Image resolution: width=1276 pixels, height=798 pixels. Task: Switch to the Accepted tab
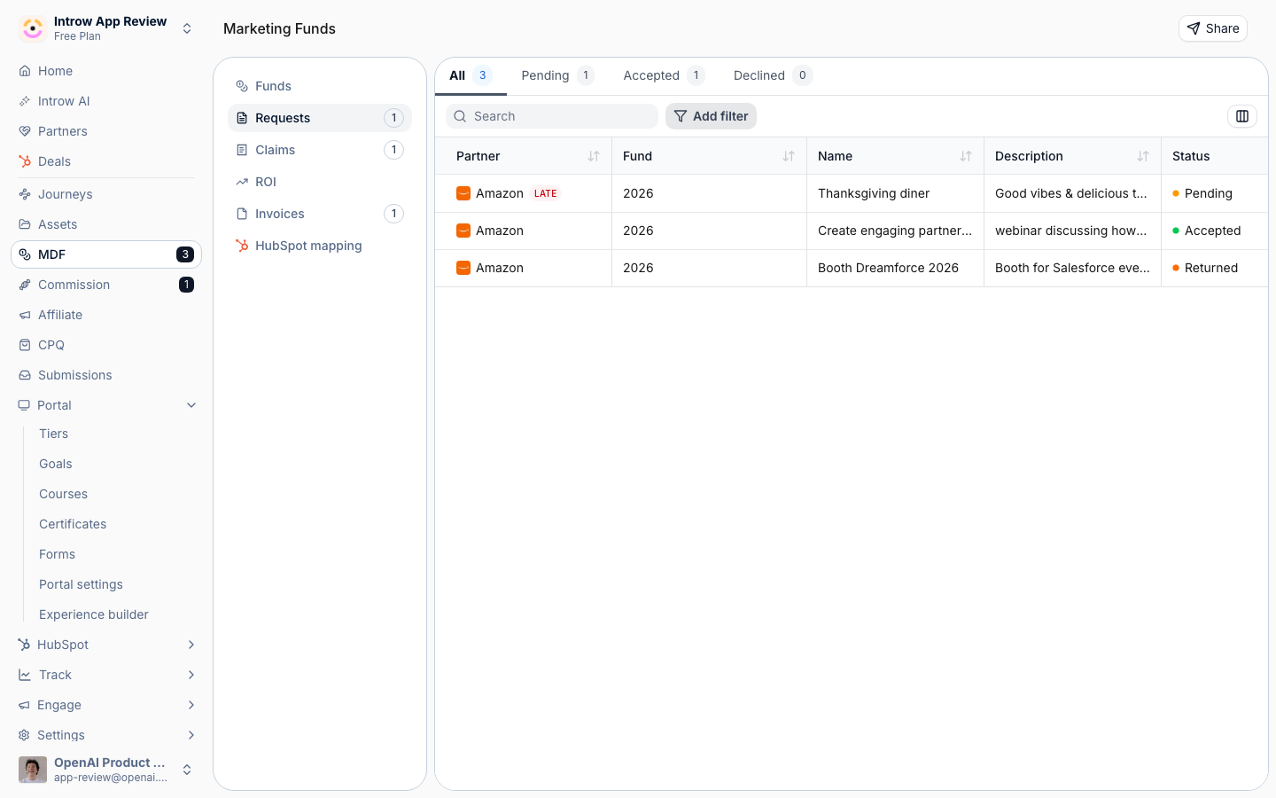(663, 75)
